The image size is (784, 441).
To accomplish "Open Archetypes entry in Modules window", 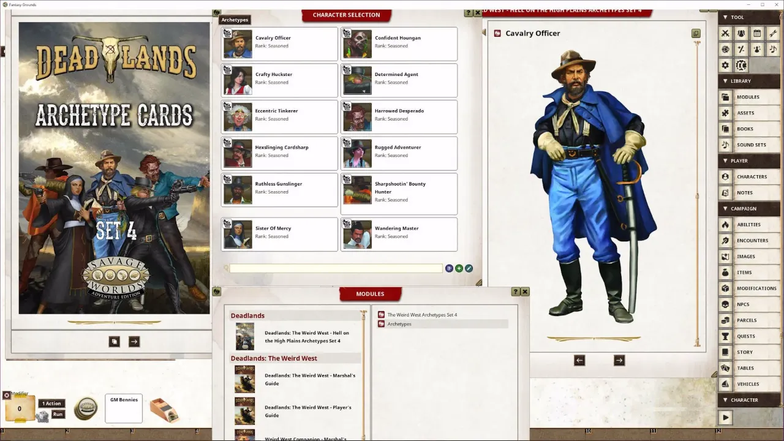I will [443, 324].
